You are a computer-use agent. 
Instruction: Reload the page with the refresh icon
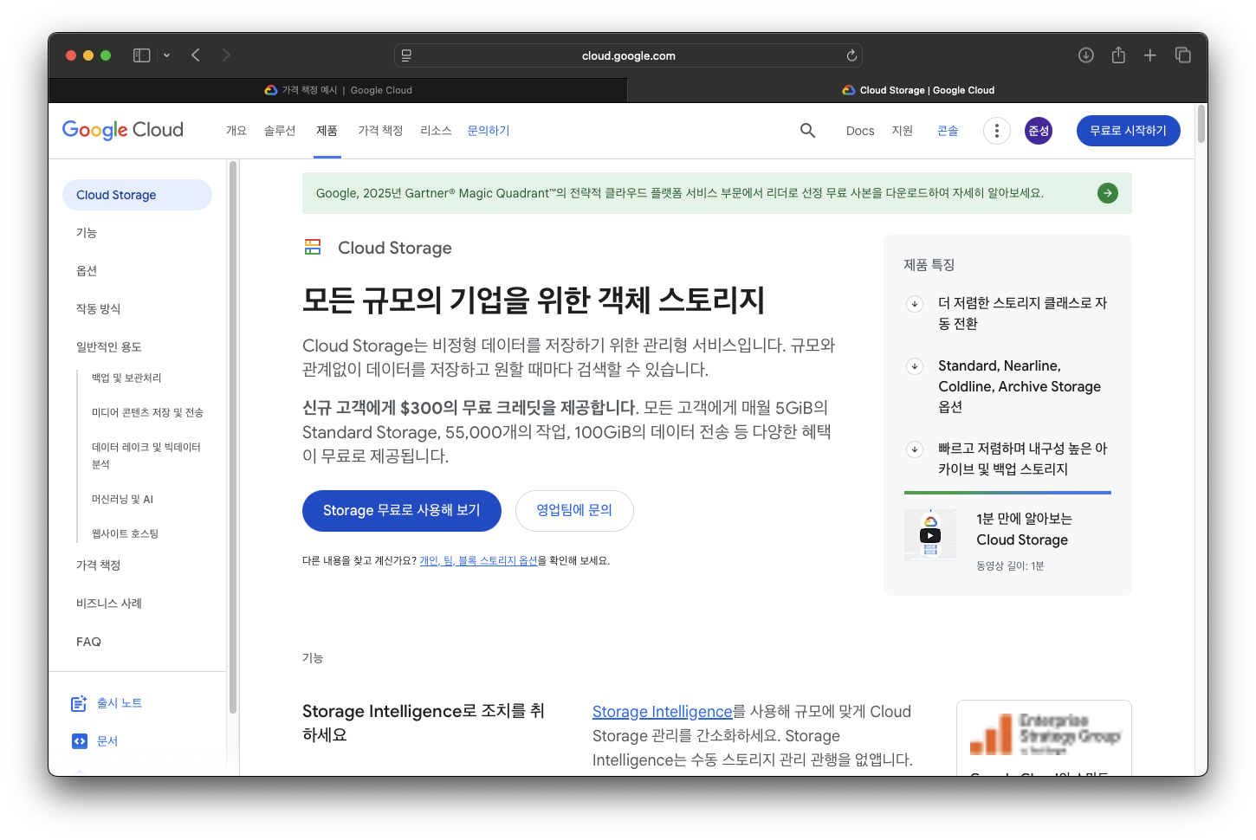[851, 55]
